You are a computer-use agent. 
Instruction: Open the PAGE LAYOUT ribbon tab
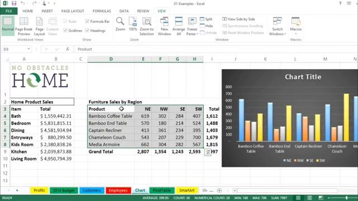click(x=73, y=11)
